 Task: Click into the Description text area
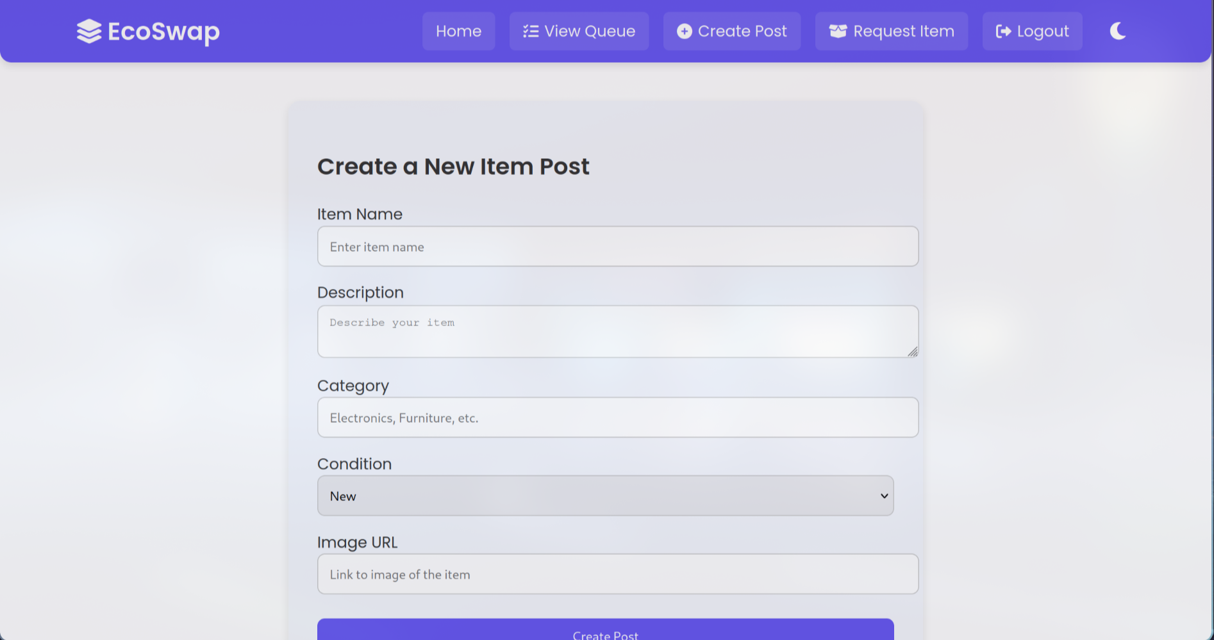[617, 331]
